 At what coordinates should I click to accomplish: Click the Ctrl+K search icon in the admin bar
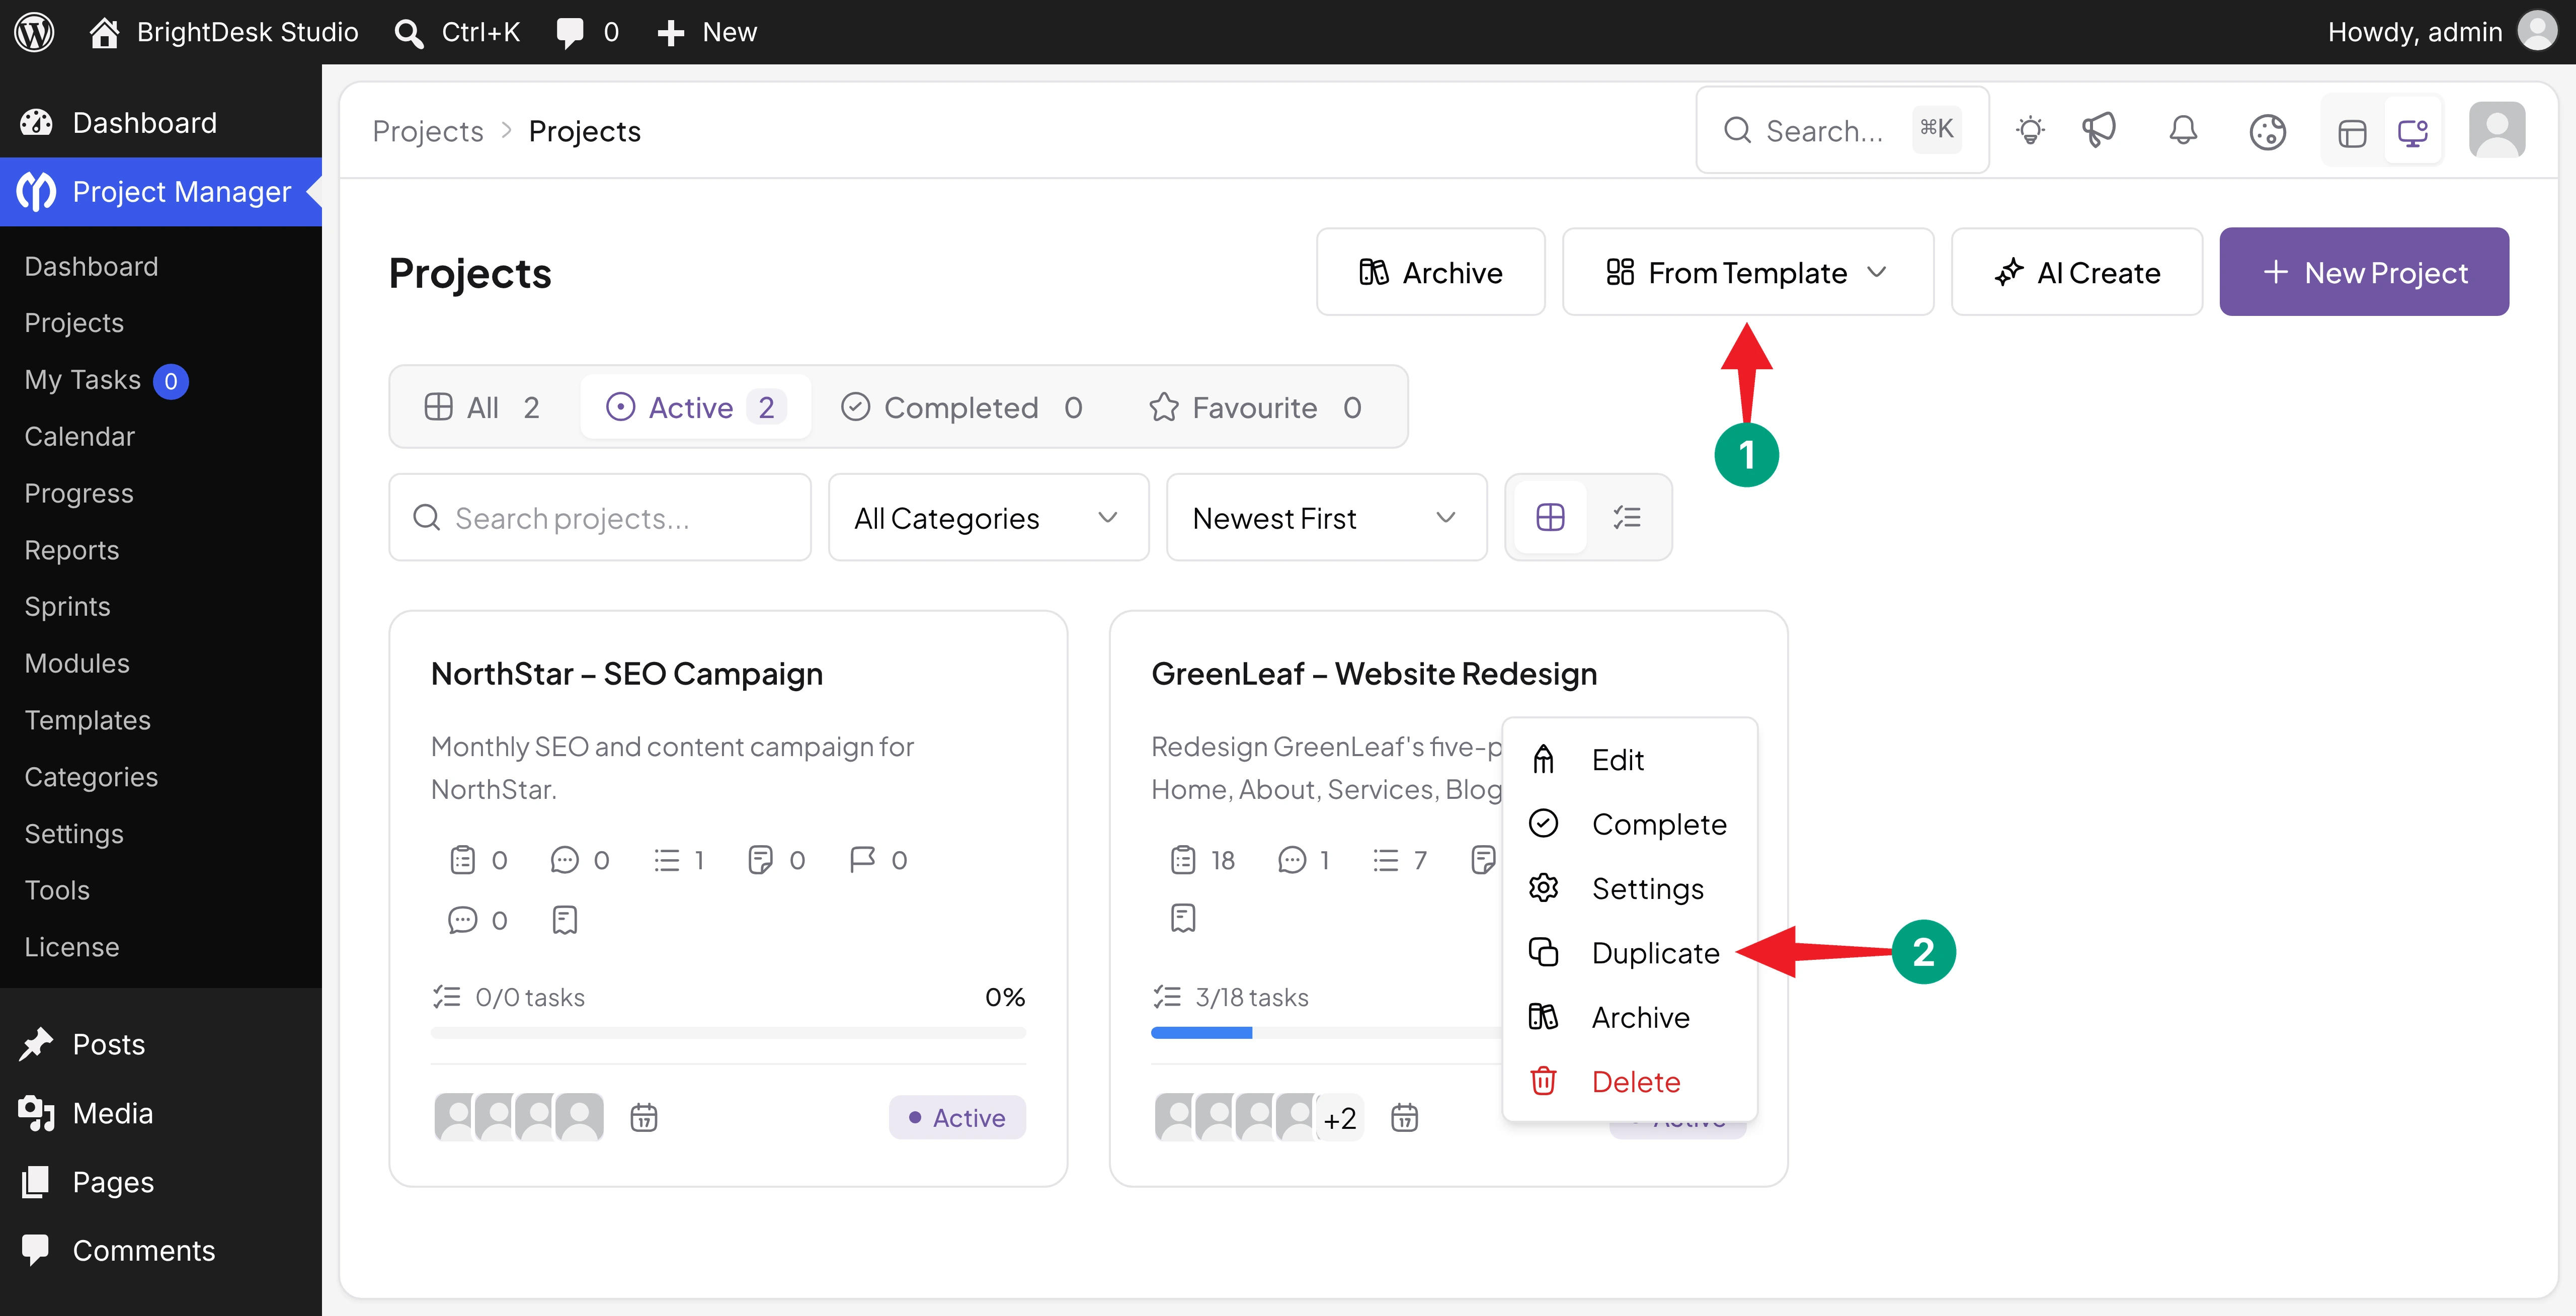[408, 32]
